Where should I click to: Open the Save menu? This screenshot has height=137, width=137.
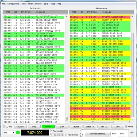[46, 4]
